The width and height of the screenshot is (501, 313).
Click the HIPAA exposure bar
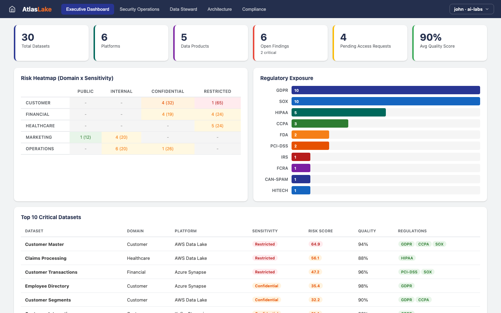click(339, 112)
